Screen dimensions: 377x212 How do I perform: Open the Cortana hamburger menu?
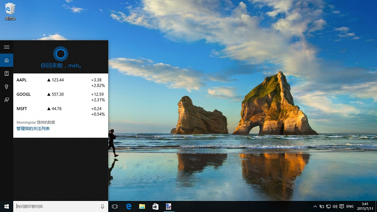click(x=7, y=47)
